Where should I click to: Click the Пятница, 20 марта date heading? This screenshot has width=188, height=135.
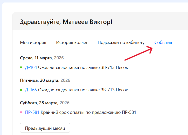point(45,80)
